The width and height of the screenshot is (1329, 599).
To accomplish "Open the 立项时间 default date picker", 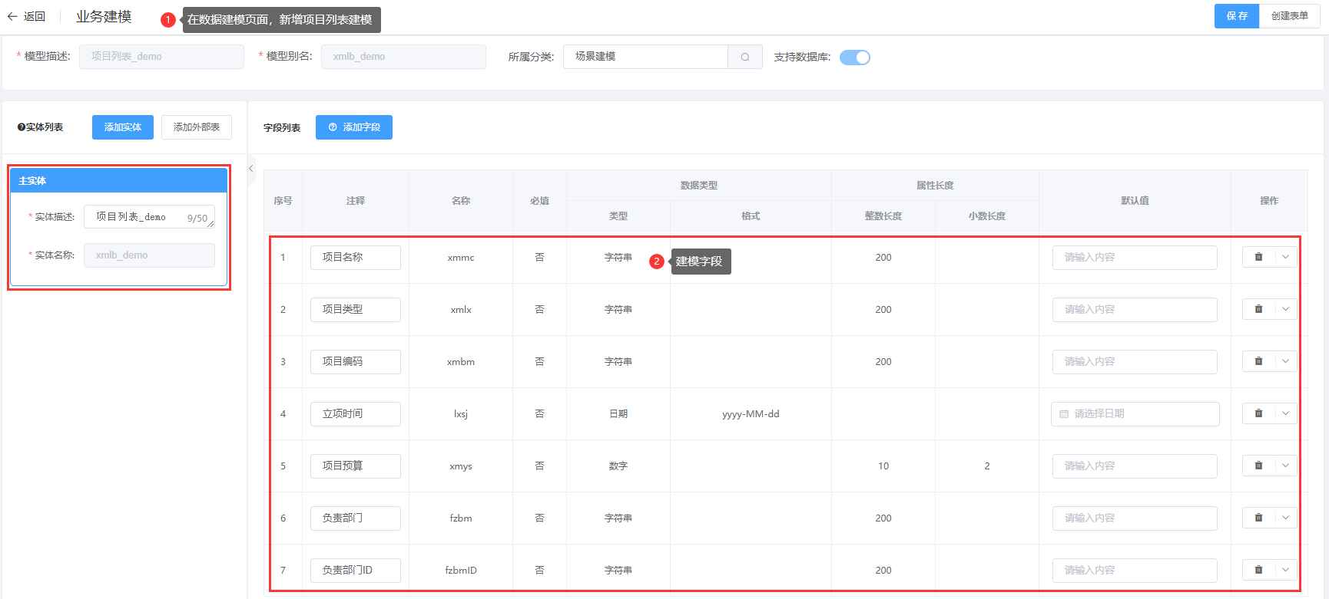I will [1135, 414].
